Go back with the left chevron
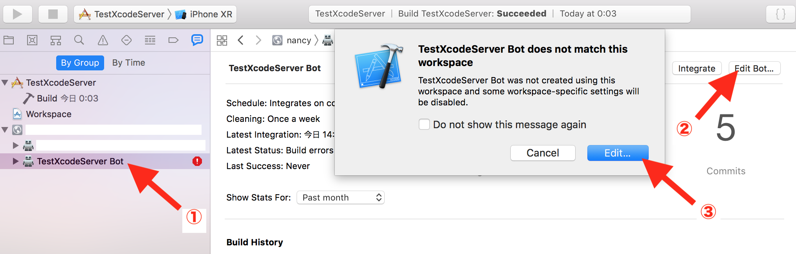 point(241,40)
